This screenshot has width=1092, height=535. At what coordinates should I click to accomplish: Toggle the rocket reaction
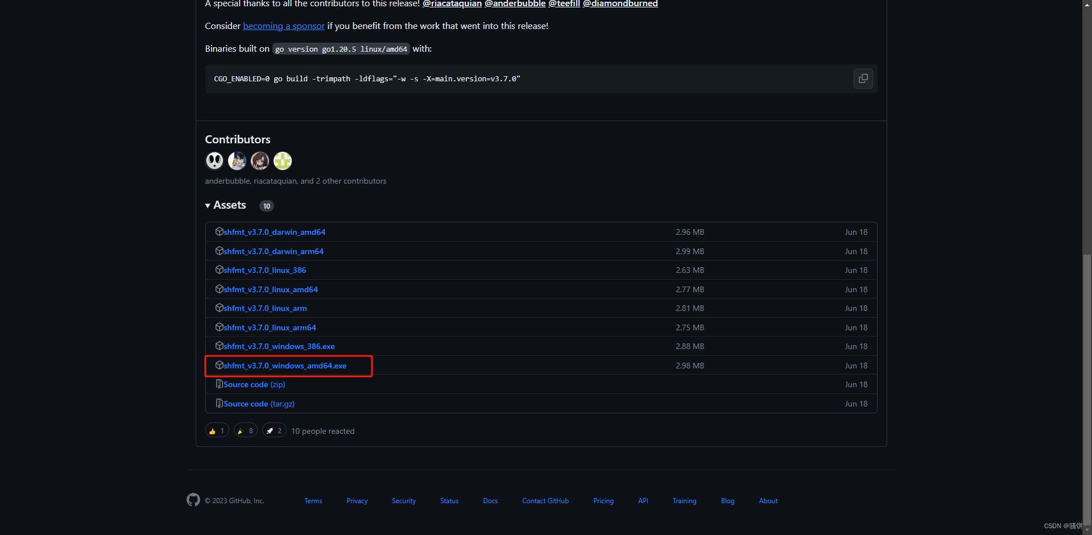[x=274, y=430]
